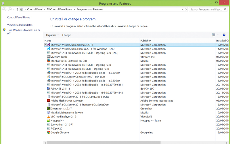Open the Organise dropdown menu

(x=52, y=35)
